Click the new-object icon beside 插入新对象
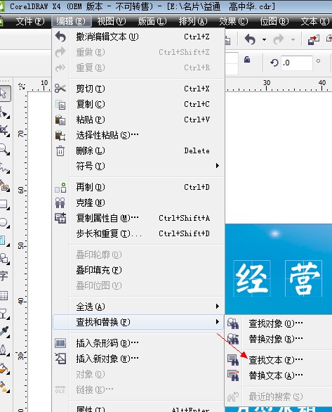Screen dimensions: 332x412 tap(60, 359)
